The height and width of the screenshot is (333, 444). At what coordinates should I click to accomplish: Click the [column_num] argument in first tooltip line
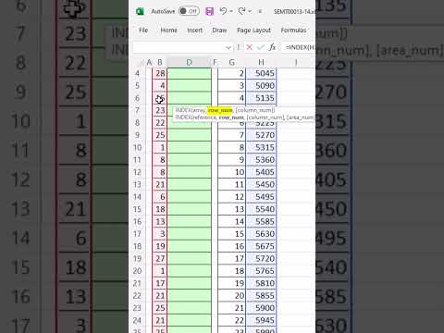(254, 110)
